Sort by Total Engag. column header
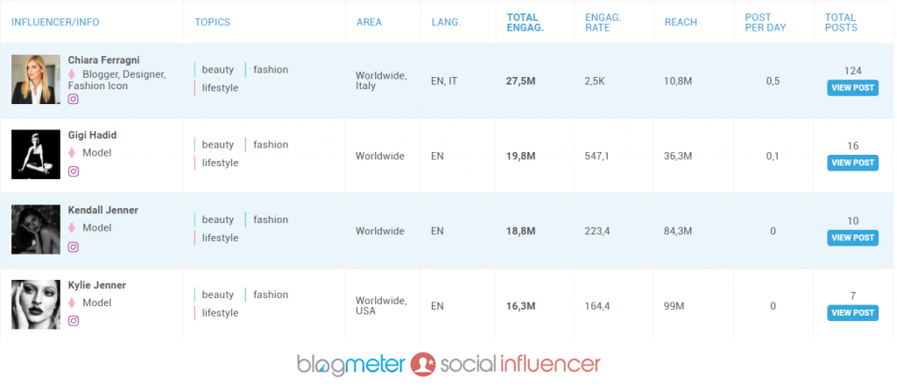The height and width of the screenshot is (390, 897). (526, 22)
